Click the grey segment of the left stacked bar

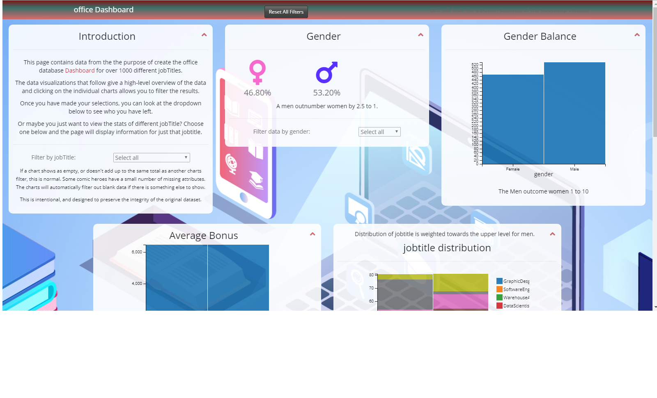pos(405,294)
